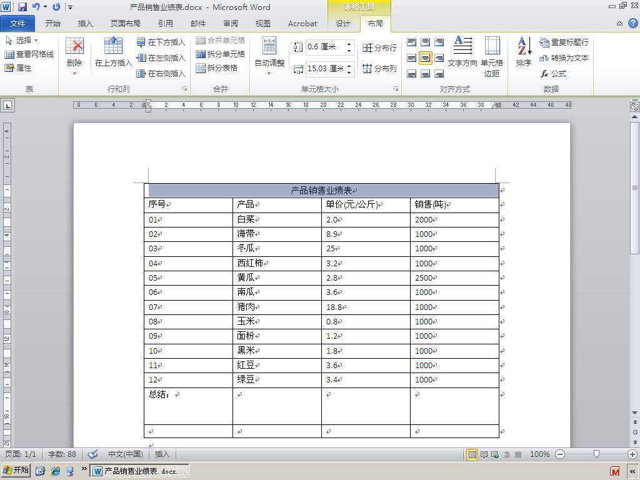Switch to the Page Layout (页面布局) tab
This screenshot has height=480, width=640.
(x=125, y=24)
